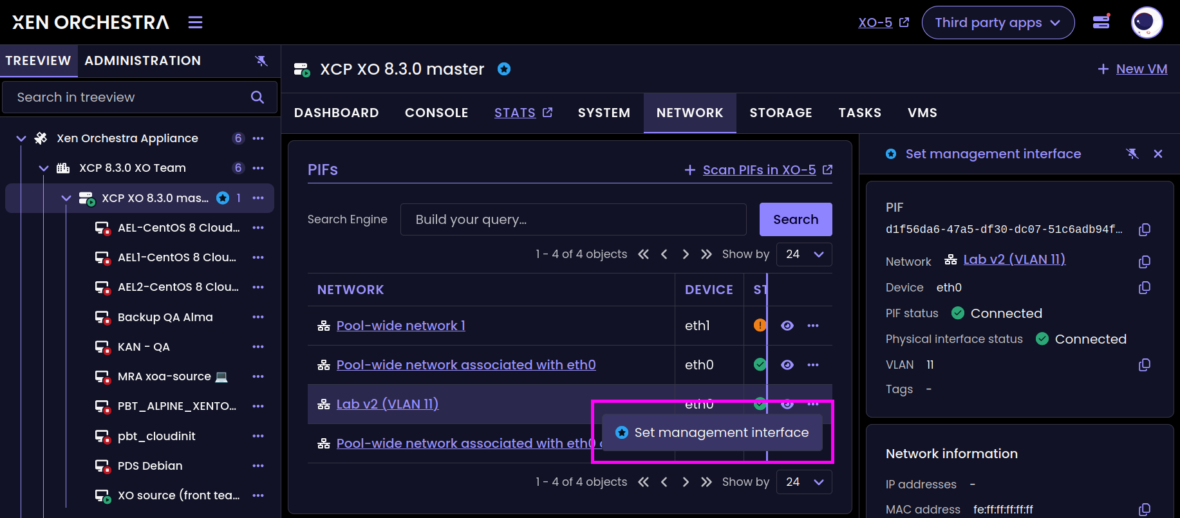Sort by the DEVICE column header
The height and width of the screenshot is (518, 1180).
click(x=709, y=290)
